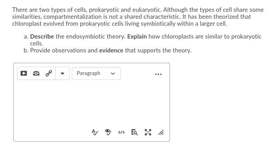
Task: Open the Paragraph format dropdown
Action: click(x=91, y=73)
